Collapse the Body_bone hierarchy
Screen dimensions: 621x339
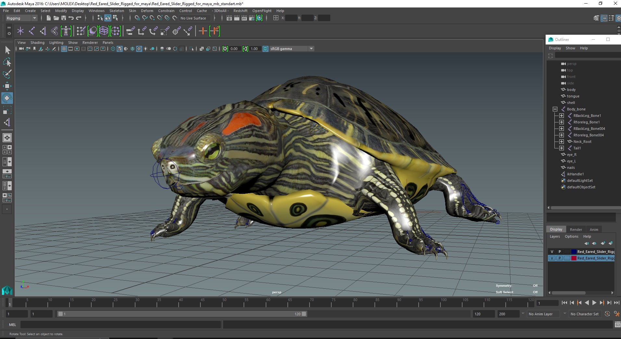pyautogui.click(x=555, y=109)
